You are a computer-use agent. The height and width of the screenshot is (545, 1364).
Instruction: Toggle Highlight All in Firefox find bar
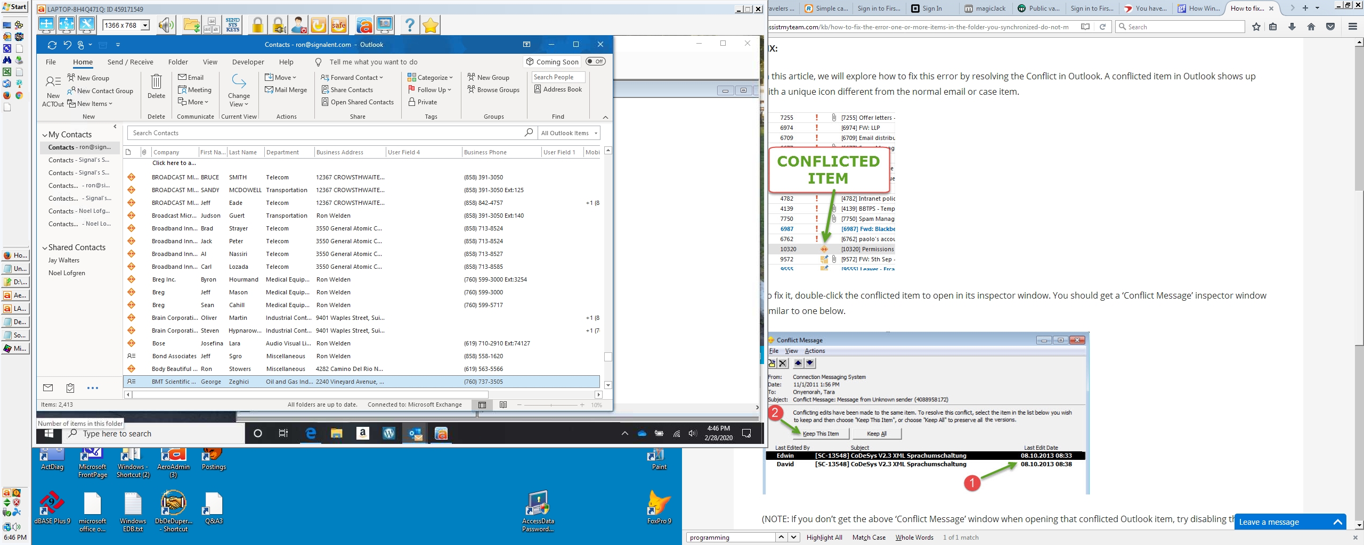pyautogui.click(x=824, y=538)
